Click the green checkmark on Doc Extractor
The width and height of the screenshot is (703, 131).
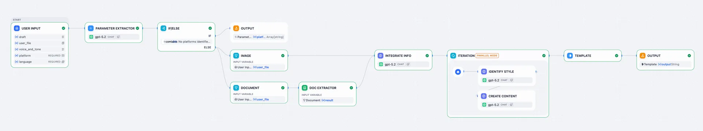[x=351, y=88]
